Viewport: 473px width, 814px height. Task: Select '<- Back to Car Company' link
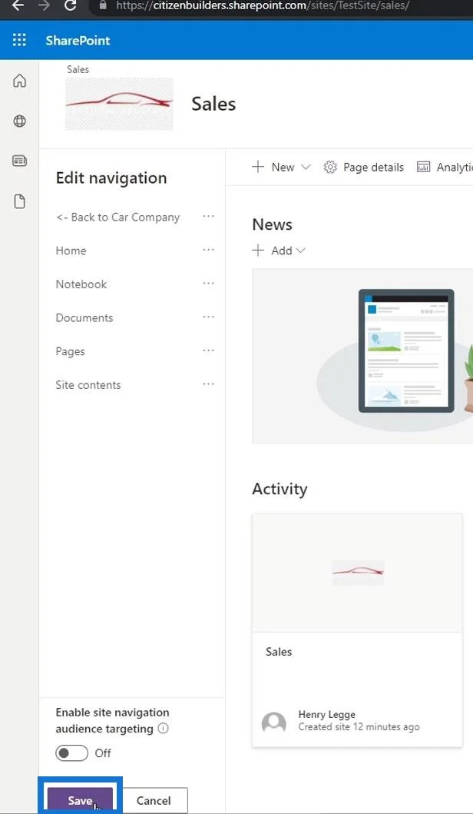point(117,218)
